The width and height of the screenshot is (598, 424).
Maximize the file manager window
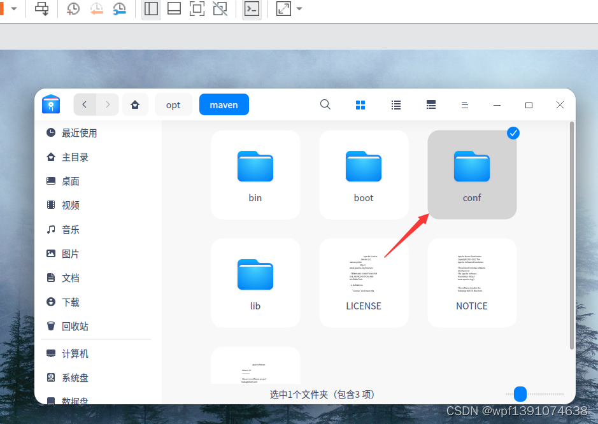(529, 105)
